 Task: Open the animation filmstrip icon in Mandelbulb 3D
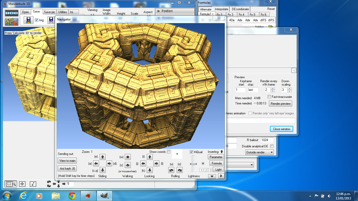click(12, 13)
